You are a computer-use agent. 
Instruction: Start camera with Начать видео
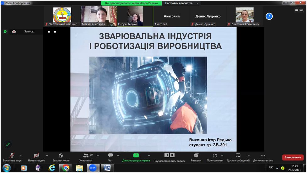pos(36,157)
